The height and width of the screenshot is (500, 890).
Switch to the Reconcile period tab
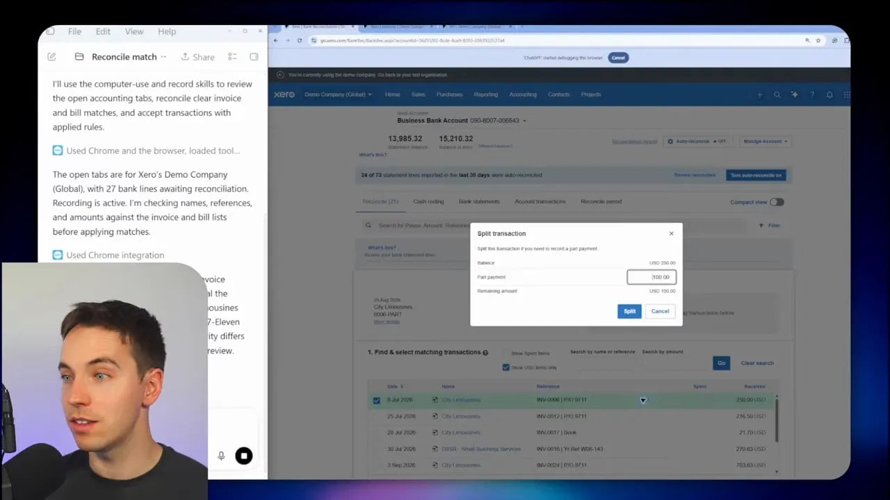601,201
